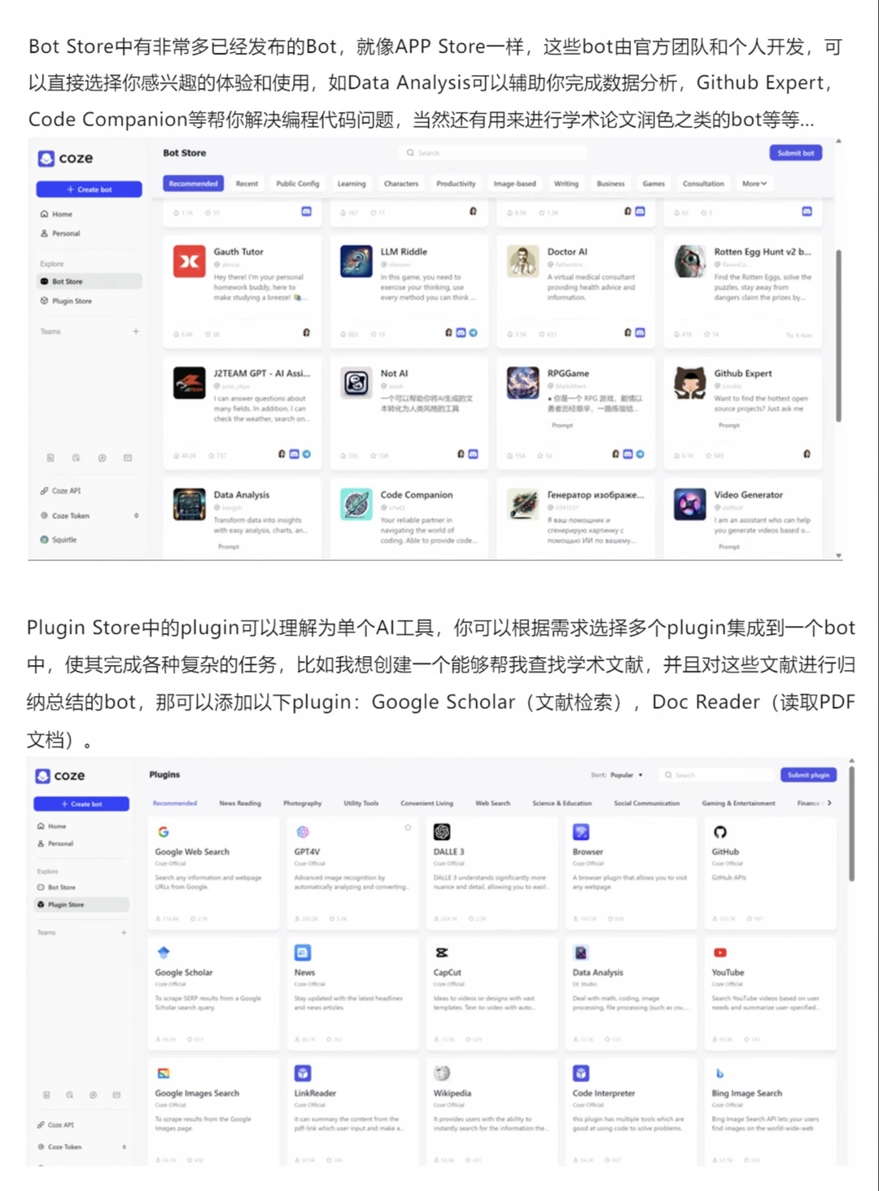The width and height of the screenshot is (879, 1191).
Task: Switch to the Recent tab in Bot Store
Action: tap(247, 184)
